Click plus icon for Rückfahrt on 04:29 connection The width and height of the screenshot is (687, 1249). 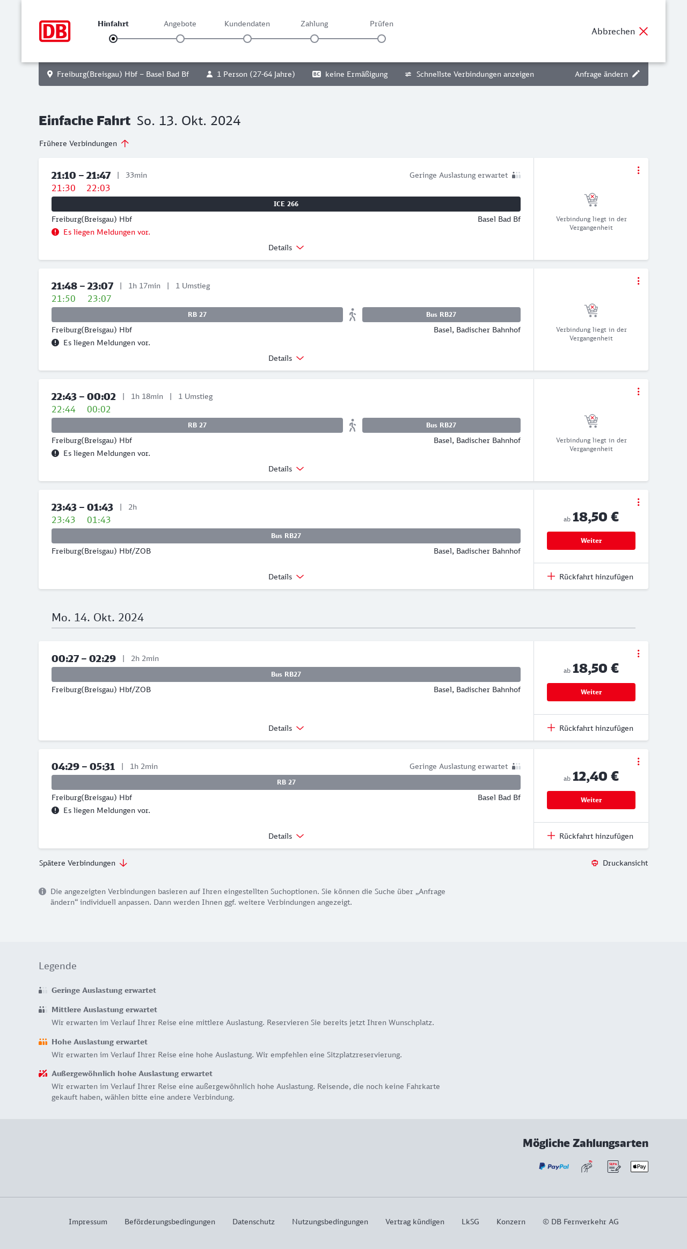pos(551,836)
